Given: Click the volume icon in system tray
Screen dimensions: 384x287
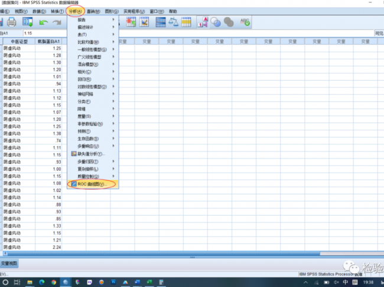Looking at the screenshot, I should point(336,282).
